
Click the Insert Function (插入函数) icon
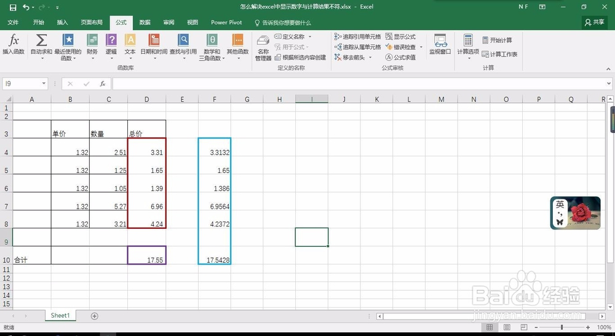pos(14,44)
